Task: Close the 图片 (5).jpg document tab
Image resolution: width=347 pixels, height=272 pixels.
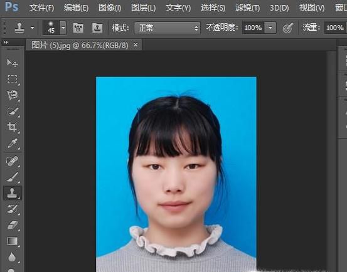Action: (136, 44)
